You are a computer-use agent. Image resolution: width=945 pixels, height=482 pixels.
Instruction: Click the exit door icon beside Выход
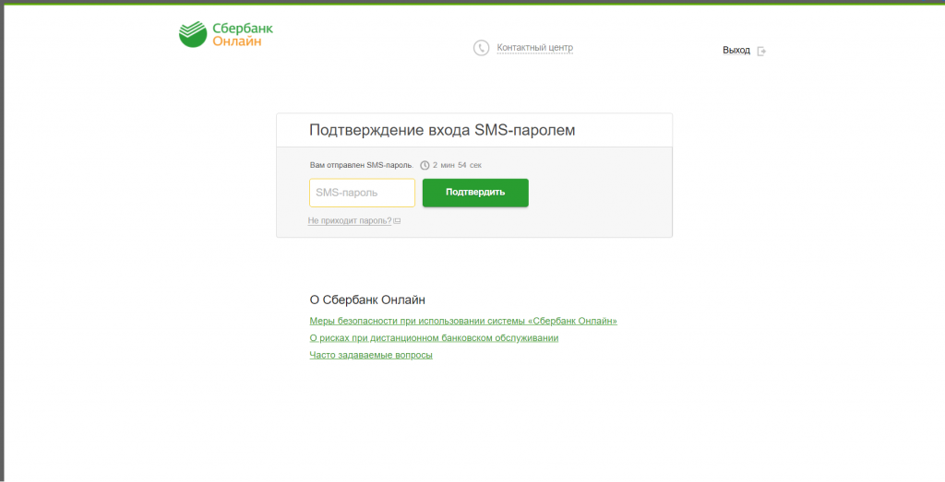point(761,51)
